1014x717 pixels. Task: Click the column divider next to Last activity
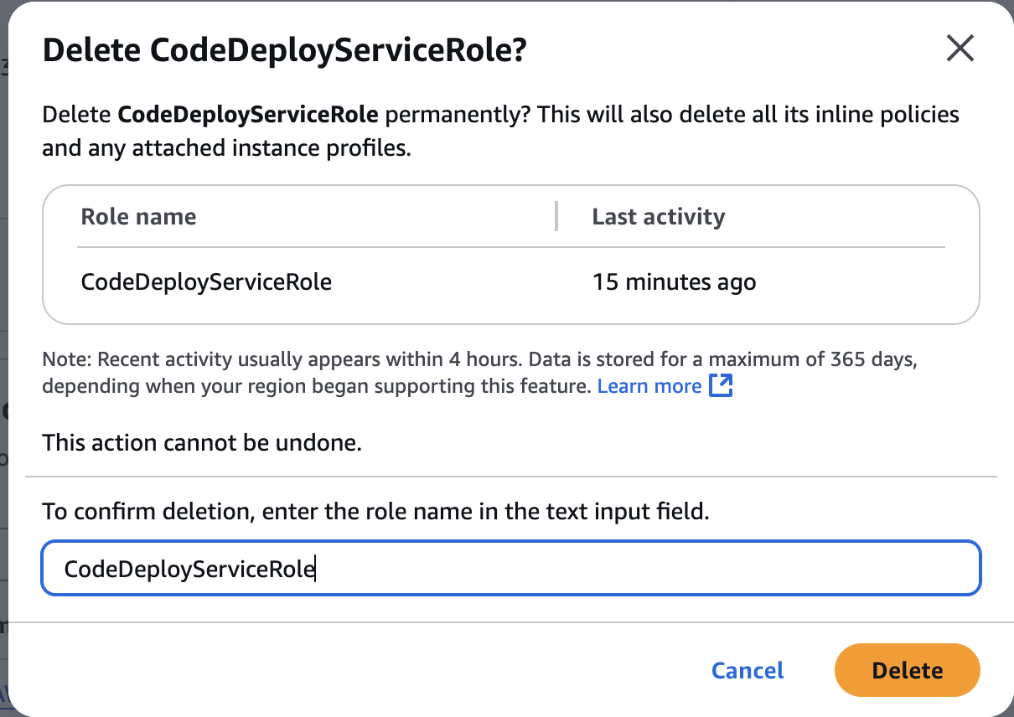pyautogui.click(x=556, y=216)
